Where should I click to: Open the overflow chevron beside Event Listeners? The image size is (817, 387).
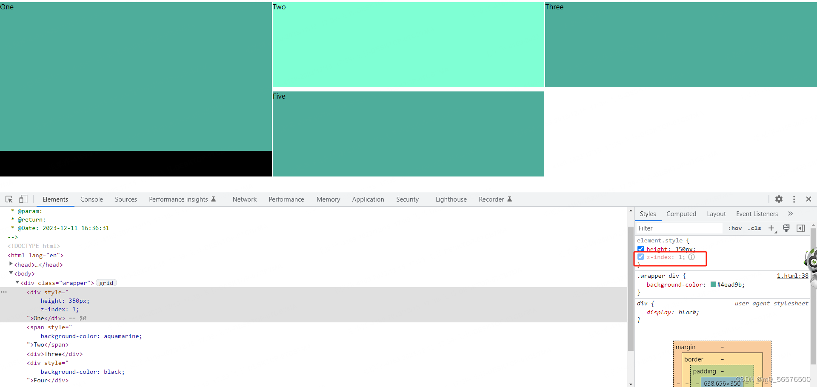[x=791, y=213]
